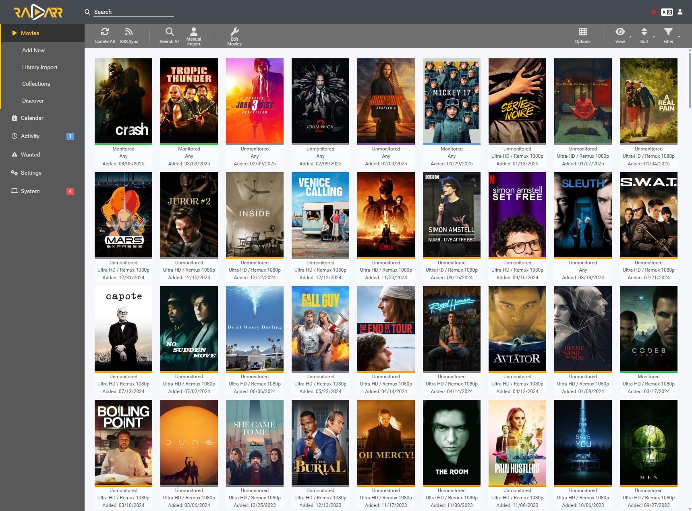Open The End of the Tour poster
Screen dimensions: 692x511
point(386,329)
